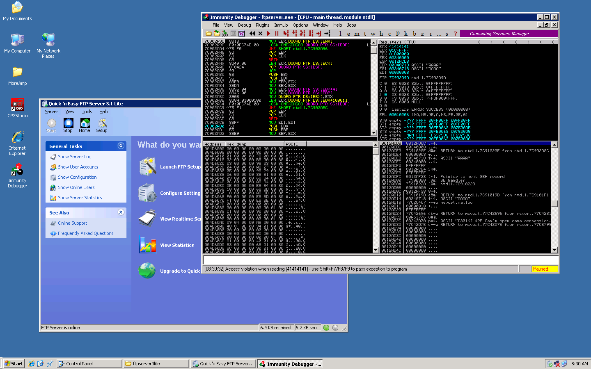Open the Jobs menu in Immunity Debugger
The height and width of the screenshot is (369, 591).
coord(351,25)
